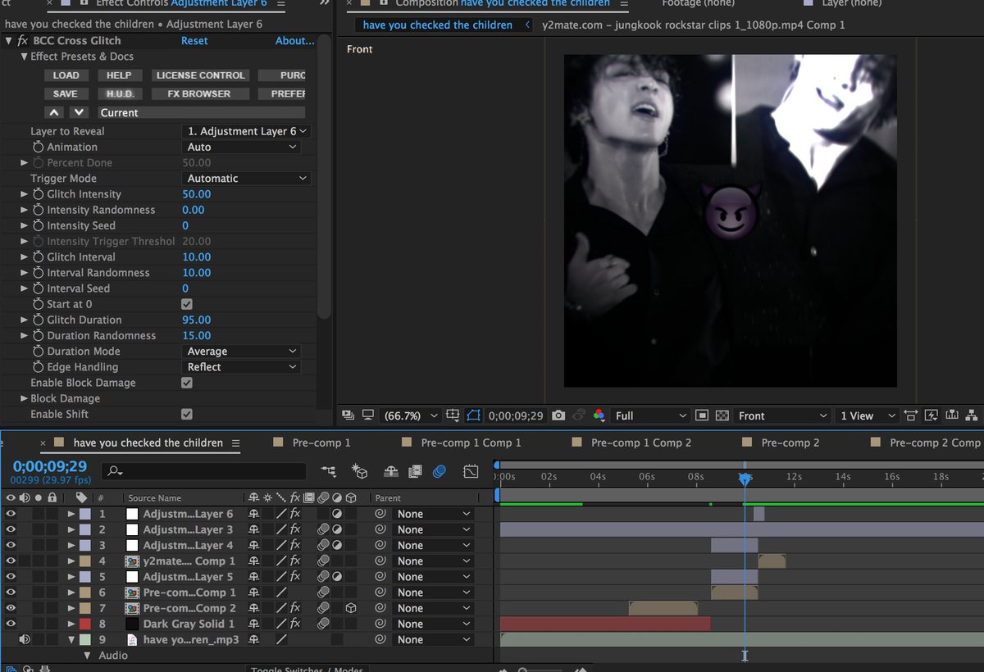Hide Adjustment Layer 3 eye toggle
984x672 pixels.
tap(11, 529)
